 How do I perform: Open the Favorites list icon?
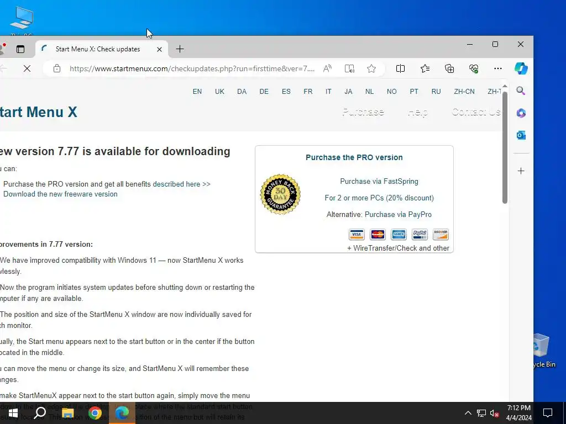(425, 68)
